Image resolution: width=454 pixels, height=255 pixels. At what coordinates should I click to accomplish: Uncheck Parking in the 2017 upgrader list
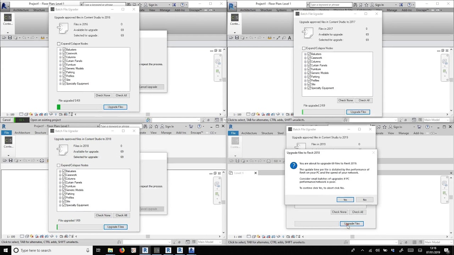[309, 77]
